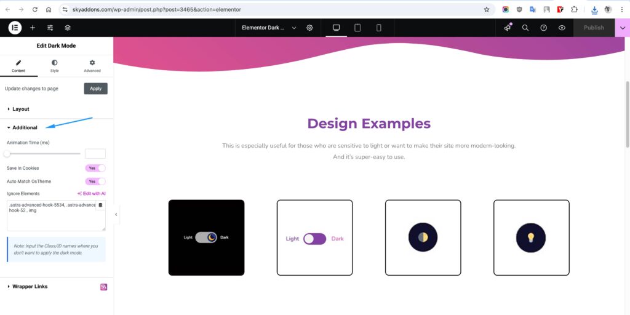Switch to the Advanced tab
Viewport: 630px width, 315px height.
pos(92,66)
